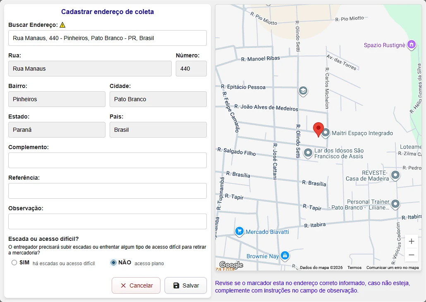The height and width of the screenshot is (302, 426).
Task: Click R. João Alves de Medeiros label
Action: (266, 107)
